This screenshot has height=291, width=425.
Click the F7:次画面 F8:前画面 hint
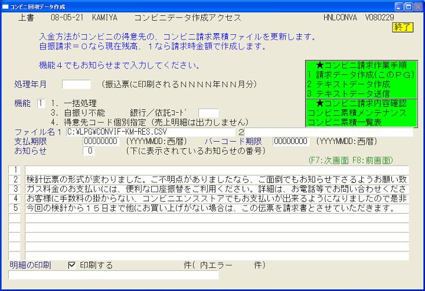coord(351,161)
